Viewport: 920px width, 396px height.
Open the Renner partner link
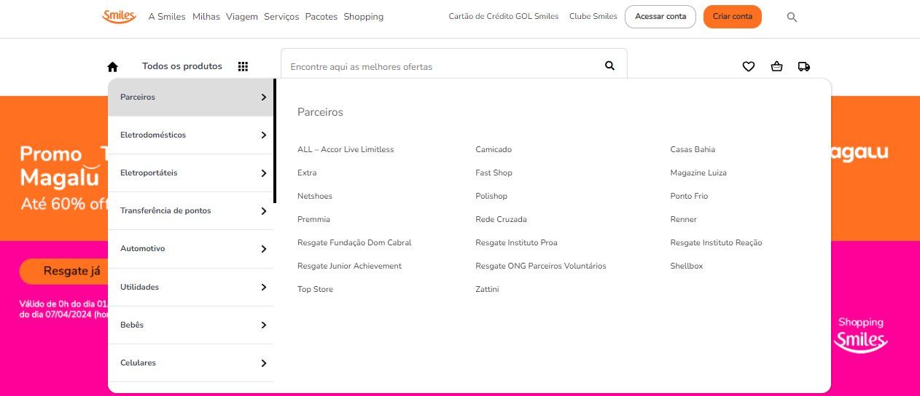pyautogui.click(x=683, y=219)
